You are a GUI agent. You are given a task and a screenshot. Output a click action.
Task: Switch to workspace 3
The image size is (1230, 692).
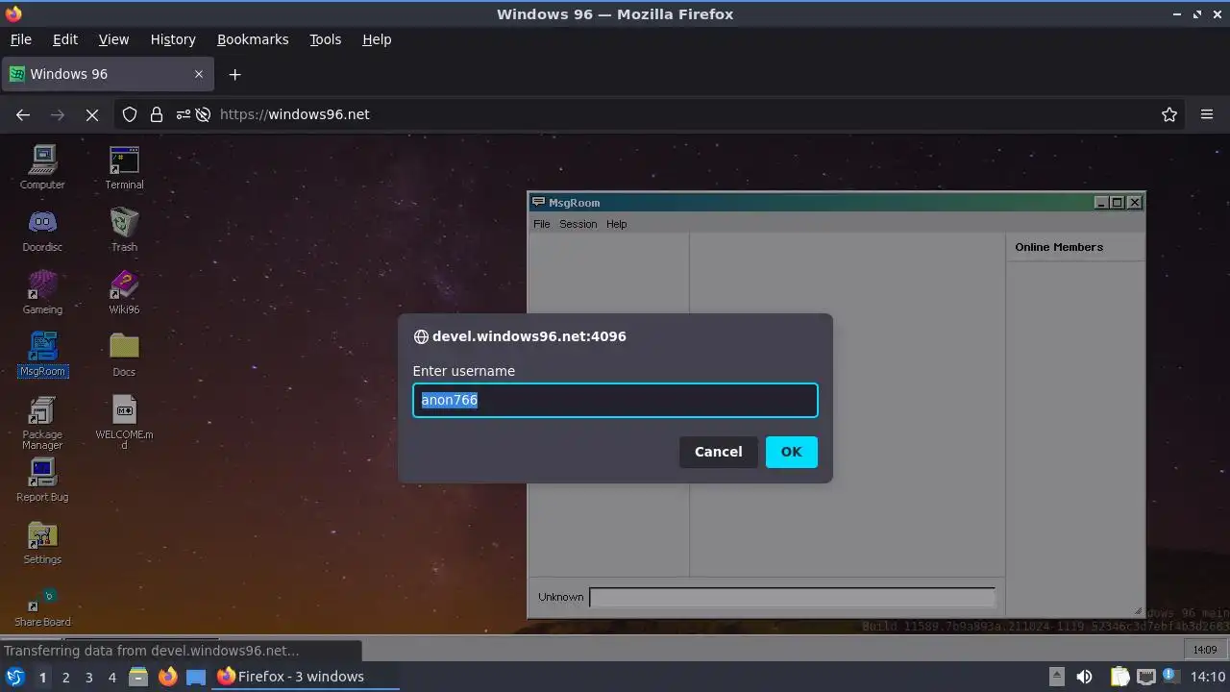88,677
